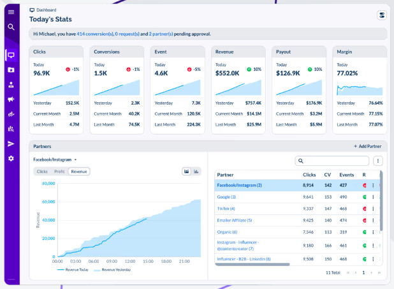The width and height of the screenshot is (394, 289).
Task: Click Add Partner button
Action: 367,146
